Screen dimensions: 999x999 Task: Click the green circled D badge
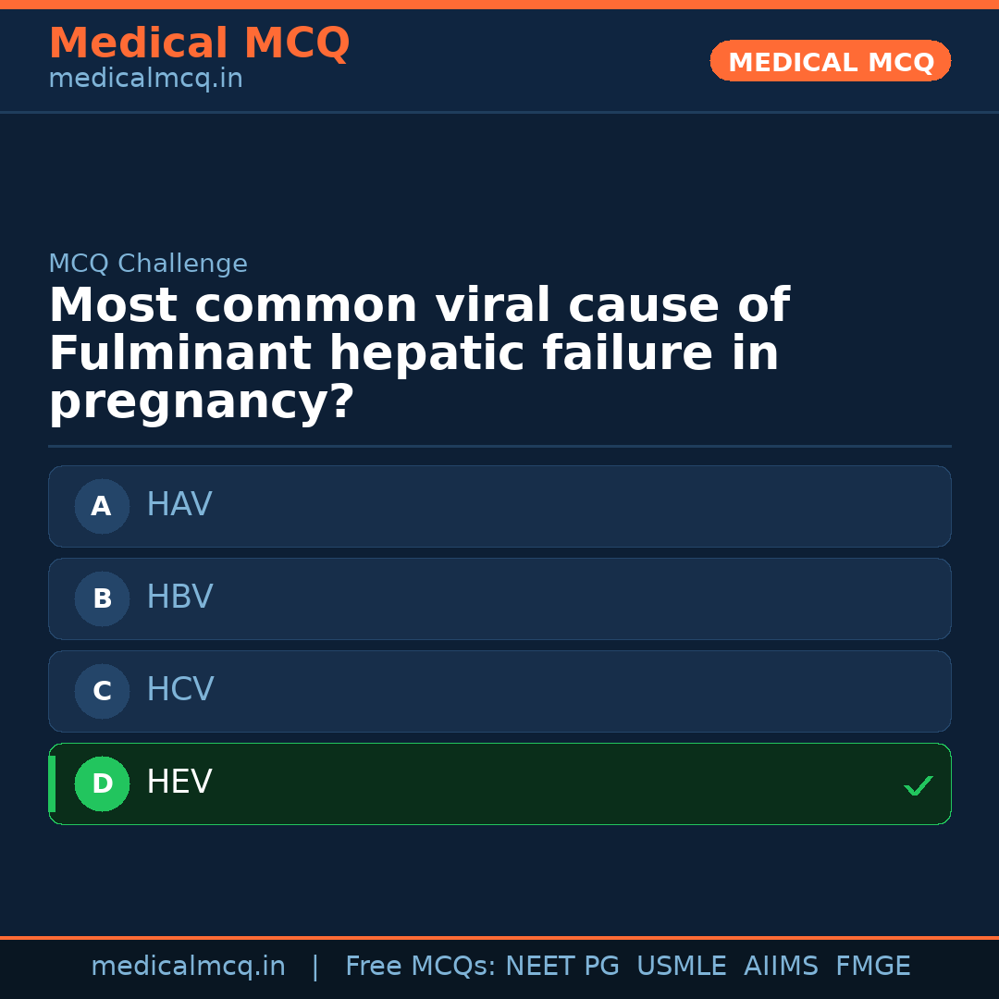102,783
